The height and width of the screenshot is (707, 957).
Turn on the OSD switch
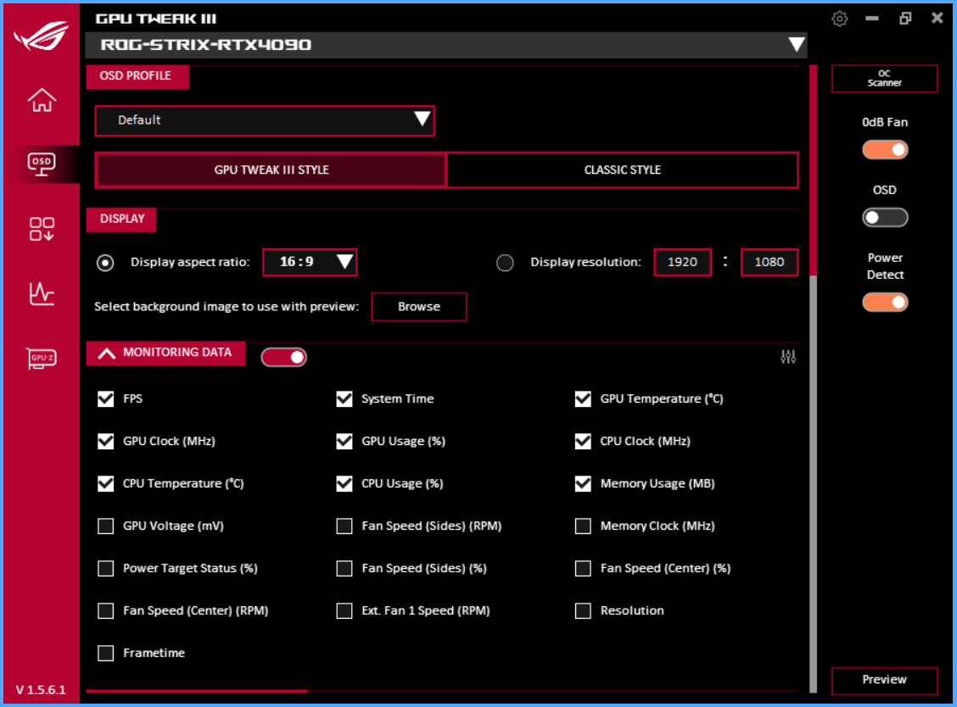coord(885,217)
